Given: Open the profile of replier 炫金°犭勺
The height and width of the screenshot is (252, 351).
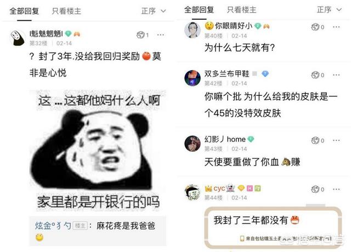Looking at the screenshot, I should [x=53, y=226].
